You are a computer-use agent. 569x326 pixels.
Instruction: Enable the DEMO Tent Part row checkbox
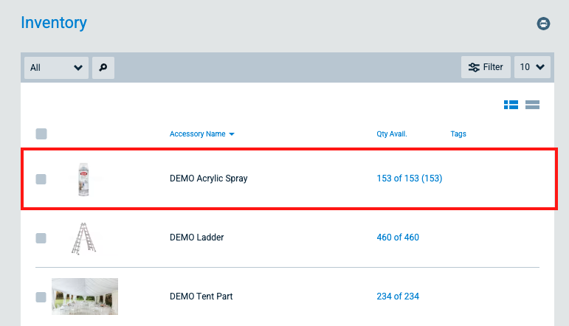tap(41, 296)
